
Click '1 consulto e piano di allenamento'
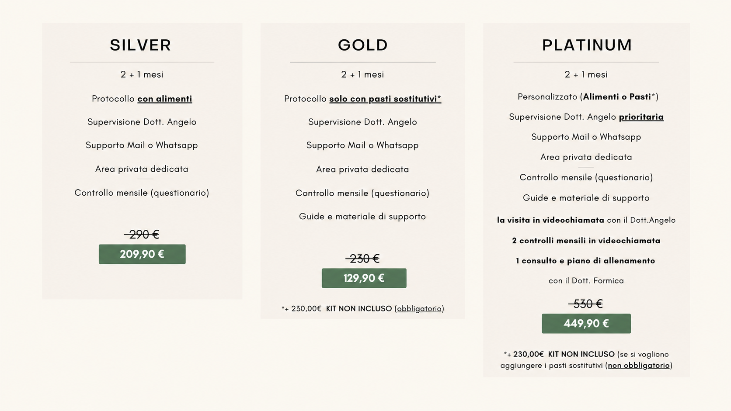585,261
